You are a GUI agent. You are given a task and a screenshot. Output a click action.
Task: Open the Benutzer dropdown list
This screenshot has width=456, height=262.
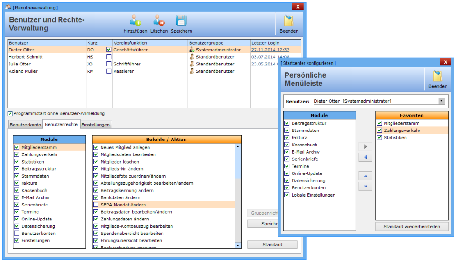pos(441,101)
